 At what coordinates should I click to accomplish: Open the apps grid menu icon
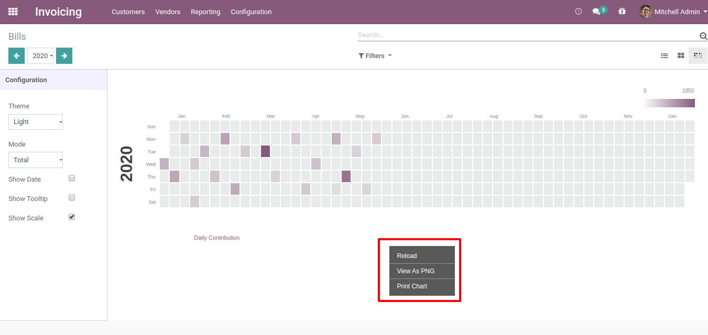(13, 12)
